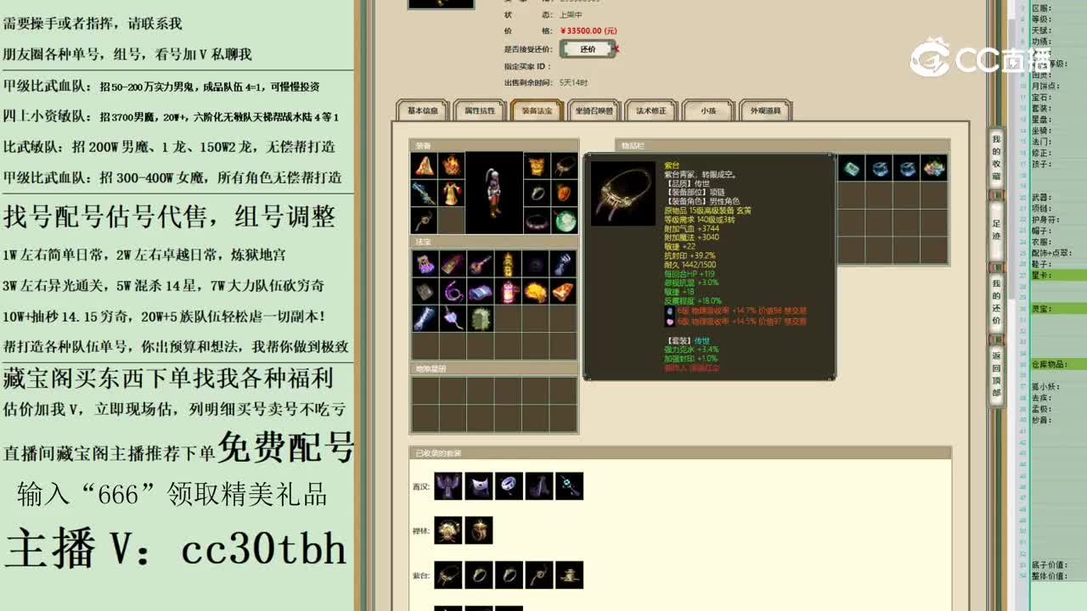
Task: Open 我的还价 side button
Action: tap(996, 303)
